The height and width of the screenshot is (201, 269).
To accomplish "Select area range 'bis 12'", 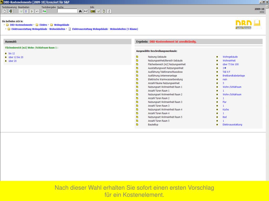I will coord(12,53).
